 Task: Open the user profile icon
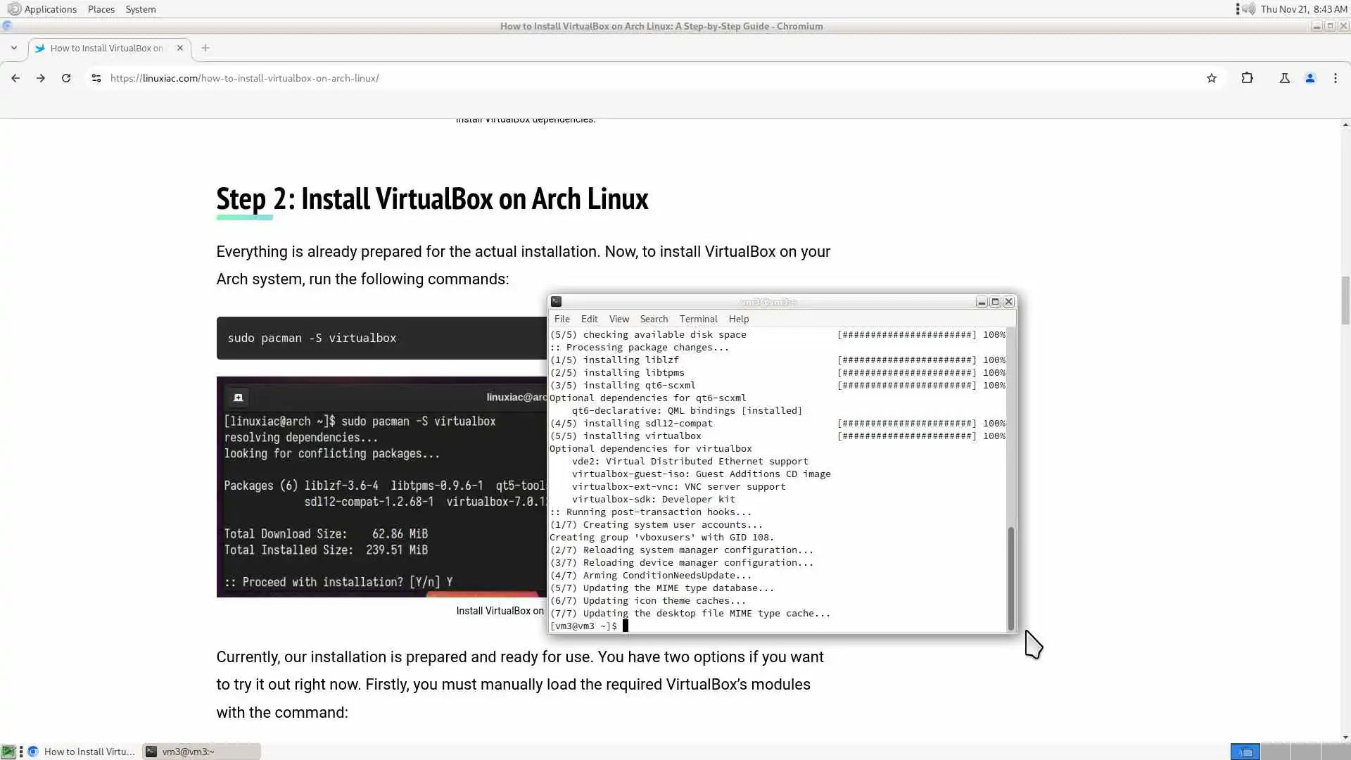(1309, 78)
